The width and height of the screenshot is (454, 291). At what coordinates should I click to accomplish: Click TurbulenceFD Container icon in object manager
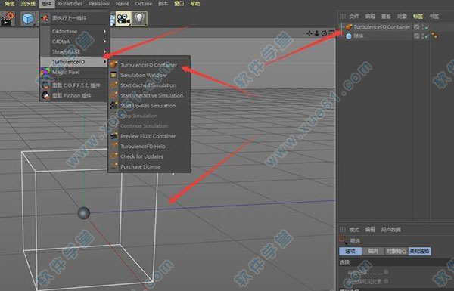click(x=349, y=27)
